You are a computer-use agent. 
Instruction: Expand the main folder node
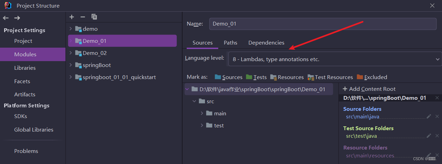[x=202, y=113]
